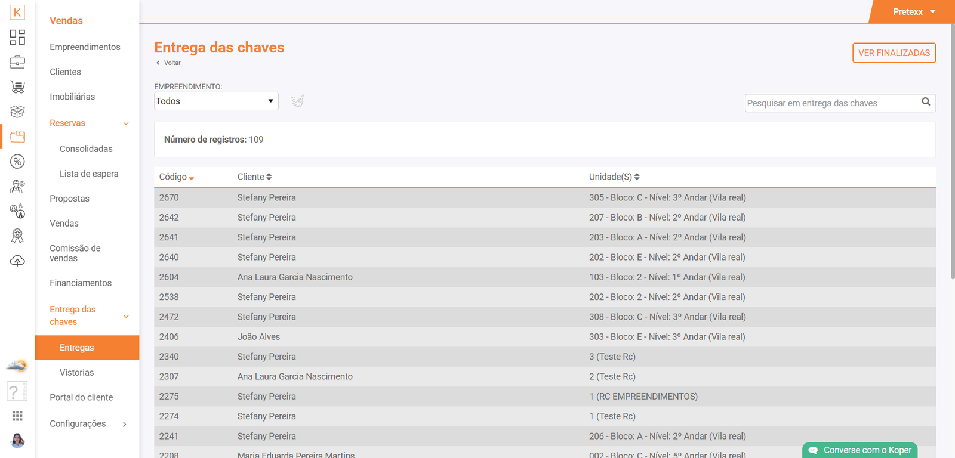955x458 pixels.
Task: Click the award ribbon sidebar icon
Action: click(x=17, y=236)
